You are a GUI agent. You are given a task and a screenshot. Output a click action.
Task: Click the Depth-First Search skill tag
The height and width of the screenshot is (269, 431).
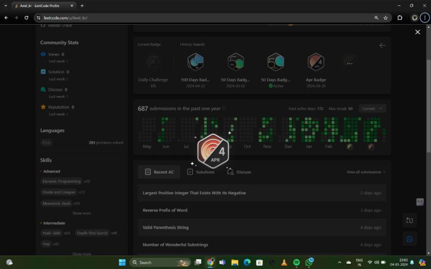(x=92, y=233)
